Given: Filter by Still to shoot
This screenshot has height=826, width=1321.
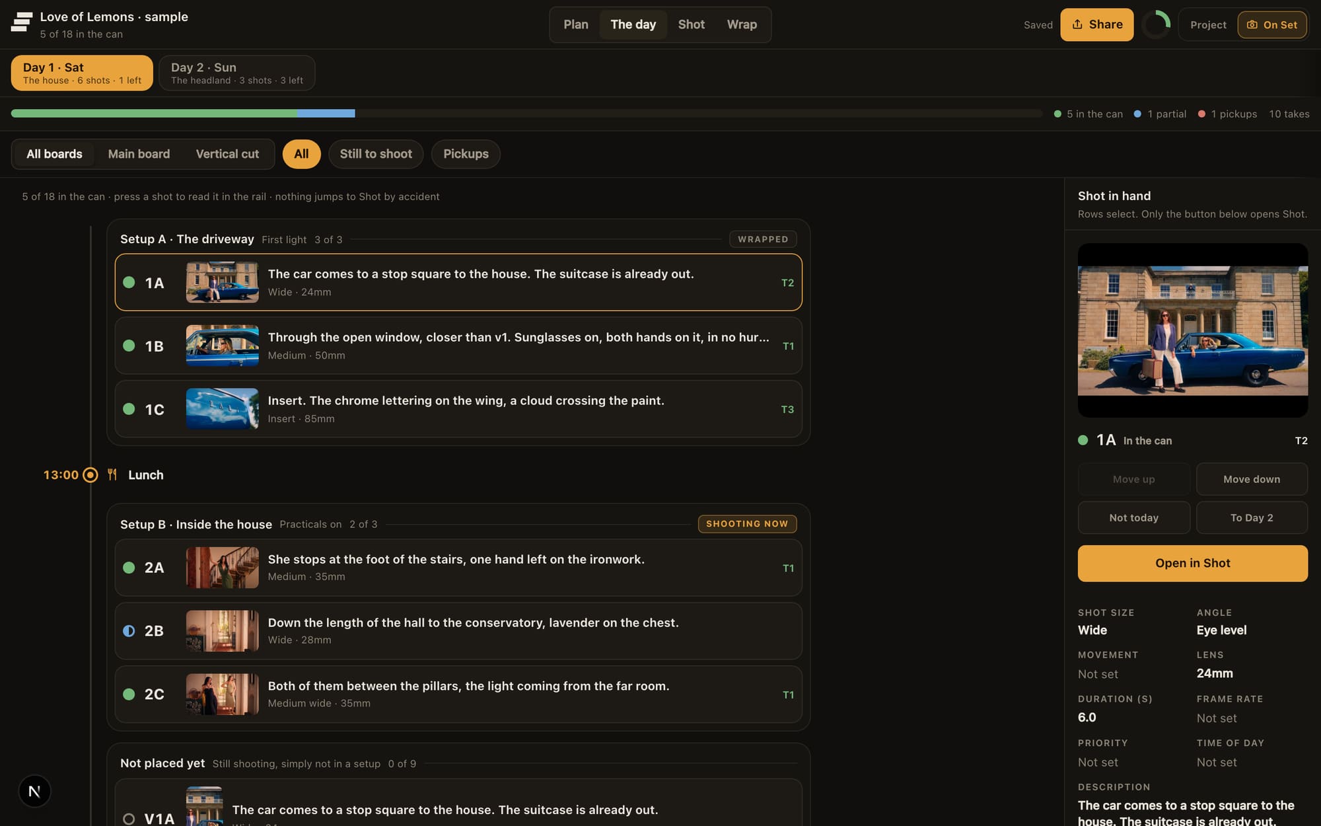Looking at the screenshot, I should (x=376, y=154).
